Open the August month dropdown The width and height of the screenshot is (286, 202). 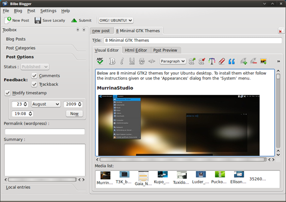point(46,104)
